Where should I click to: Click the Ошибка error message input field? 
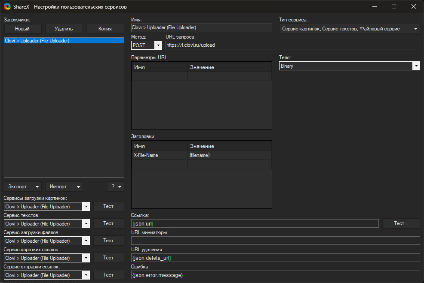tap(275, 275)
